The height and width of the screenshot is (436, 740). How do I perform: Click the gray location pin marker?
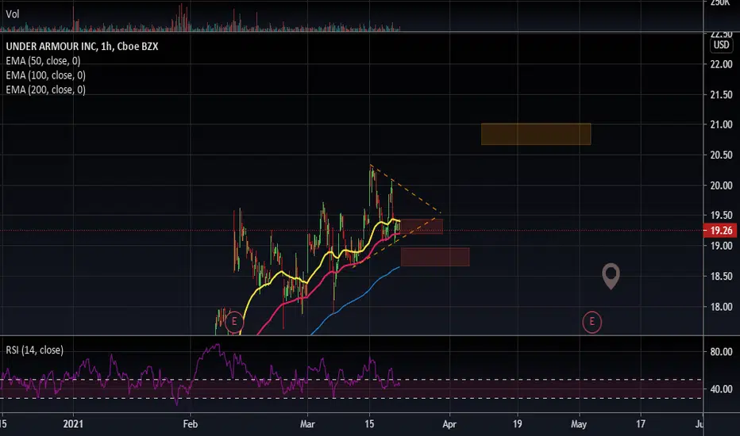coord(611,276)
